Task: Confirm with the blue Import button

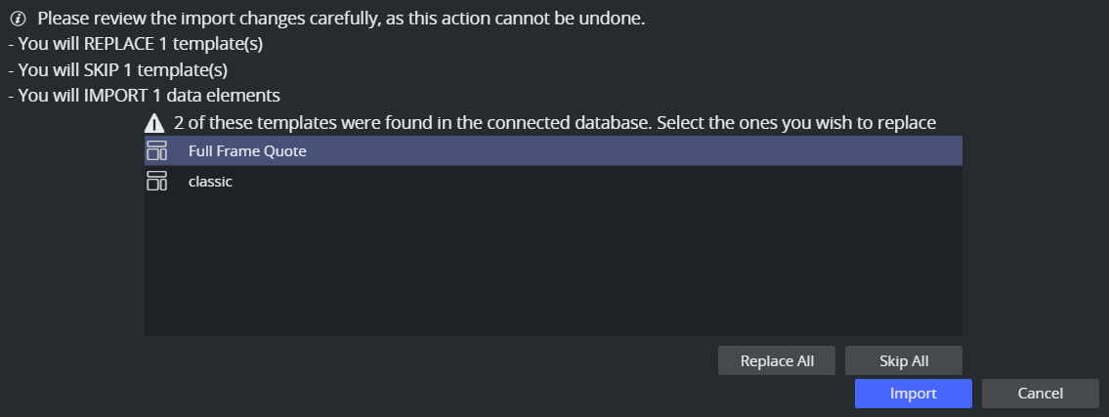Action: tap(913, 394)
